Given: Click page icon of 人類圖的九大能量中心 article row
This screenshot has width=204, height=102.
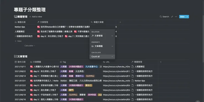Looking at the screenshot, I should point(31,67).
